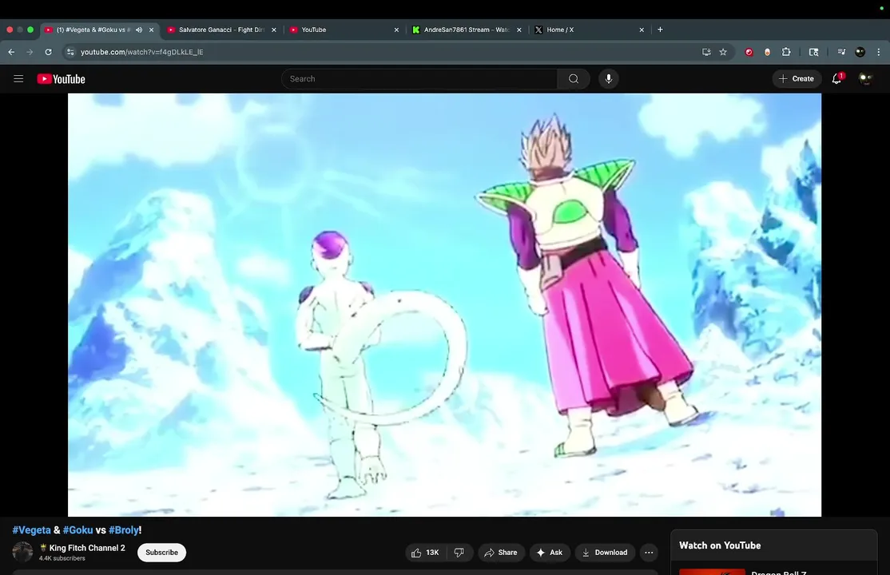Image resolution: width=890 pixels, height=575 pixels.
Task: Close the middle YouTube tab
Action: [x=396, y=30]
